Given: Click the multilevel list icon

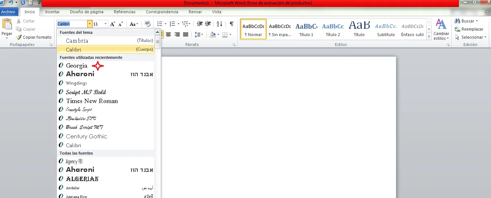Looking at the screenshot, I should pos(185,24).
